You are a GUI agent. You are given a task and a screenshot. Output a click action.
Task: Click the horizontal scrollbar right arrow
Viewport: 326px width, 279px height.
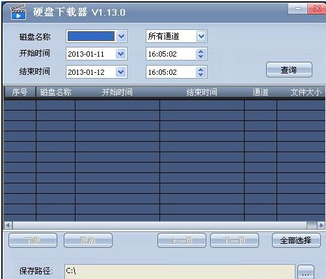(x=321, y=226)
